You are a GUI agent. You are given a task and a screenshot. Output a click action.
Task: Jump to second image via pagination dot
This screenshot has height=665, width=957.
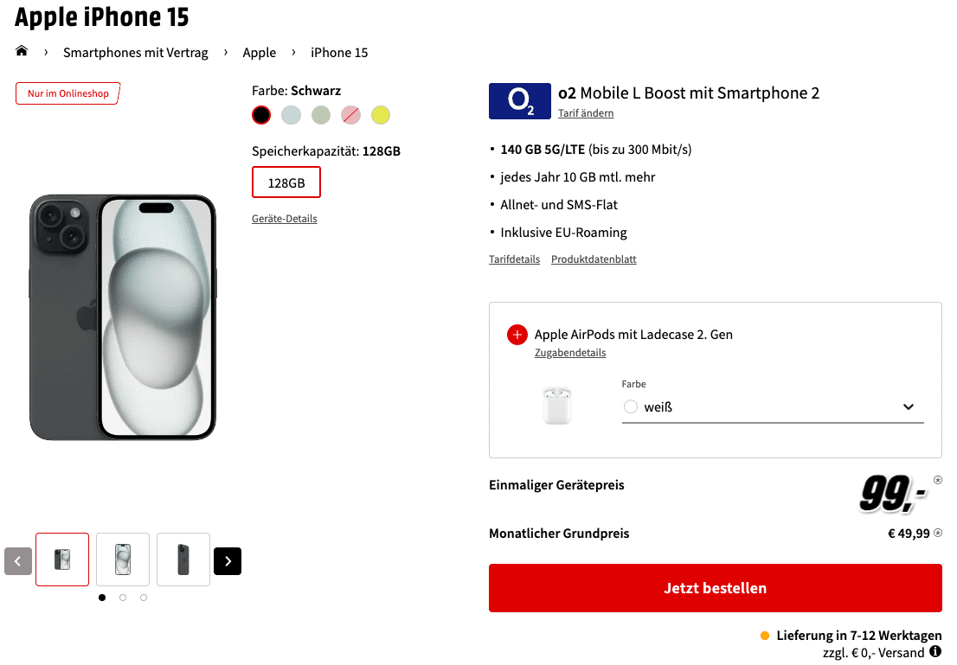[123, 598]
